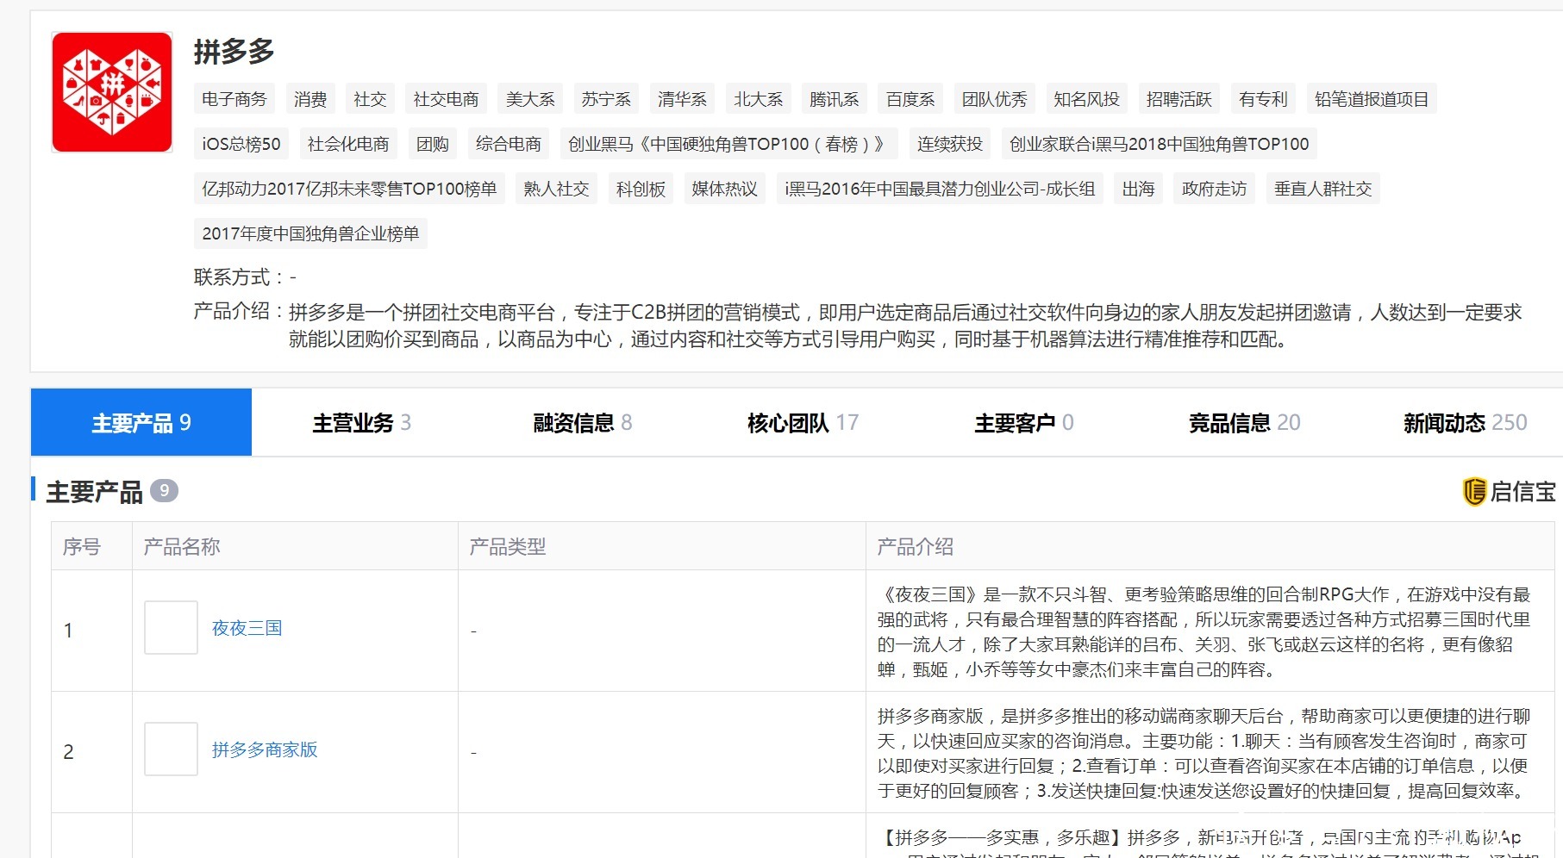This screenshot has width=1563, height=858.
Task: Open the 融资信息 tab
Action: [x=583, y=422]
